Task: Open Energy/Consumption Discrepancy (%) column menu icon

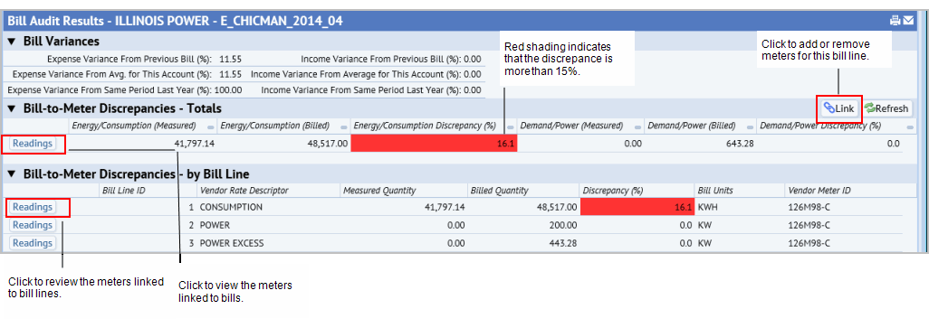Action: 510,127
